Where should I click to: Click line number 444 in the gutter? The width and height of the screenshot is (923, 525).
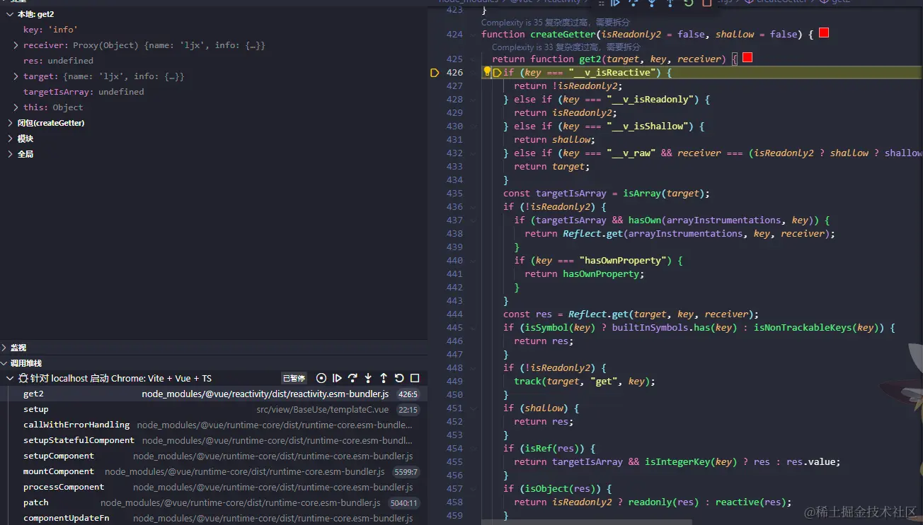[x=454, y=314]
